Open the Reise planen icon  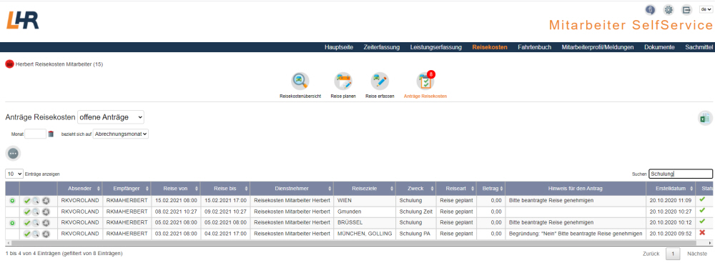tap(343, 81)
